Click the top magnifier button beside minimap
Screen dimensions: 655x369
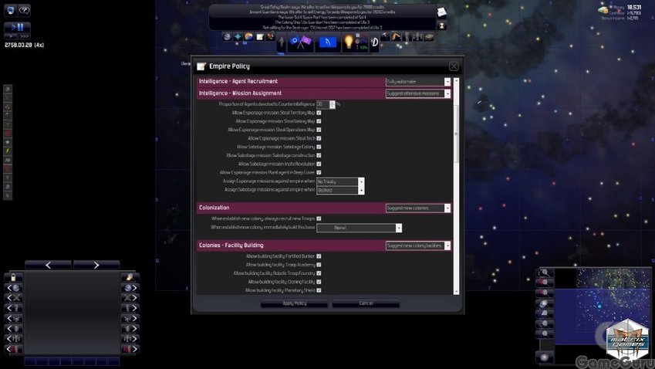pyautogui.click(x=545, y=273)
